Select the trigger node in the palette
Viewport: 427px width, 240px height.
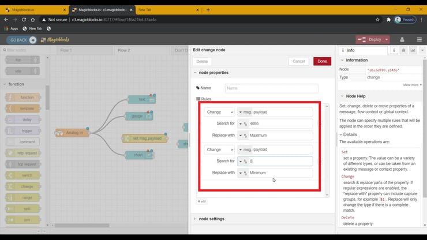(27, 131)
